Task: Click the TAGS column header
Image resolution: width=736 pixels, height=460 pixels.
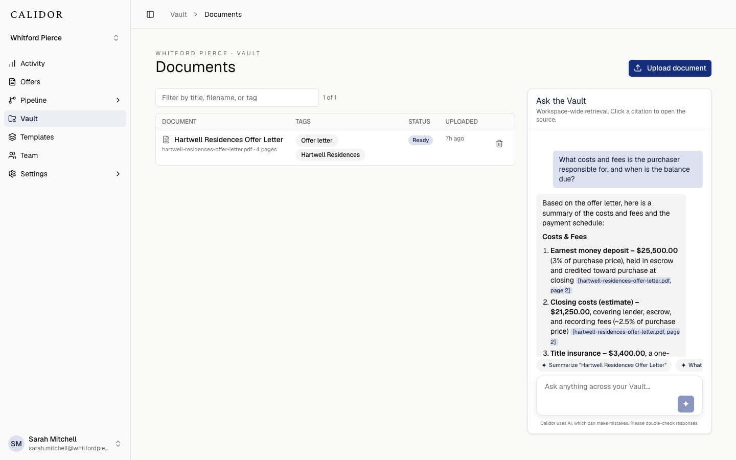Action: [303, 122]
